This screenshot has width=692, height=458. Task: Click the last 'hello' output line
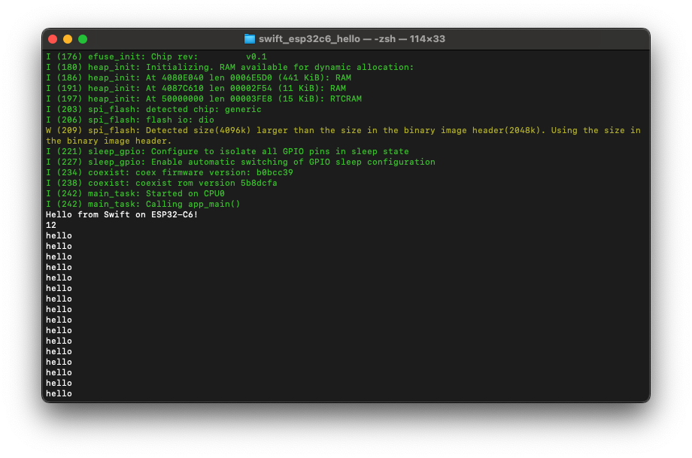pos(58,393)
